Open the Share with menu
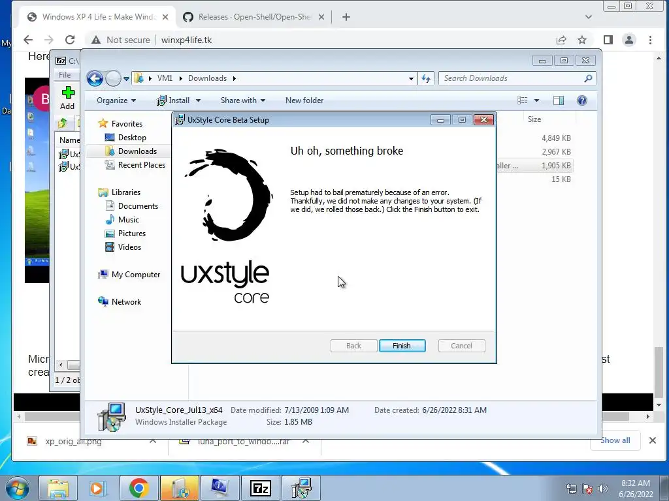 [243, 100]
